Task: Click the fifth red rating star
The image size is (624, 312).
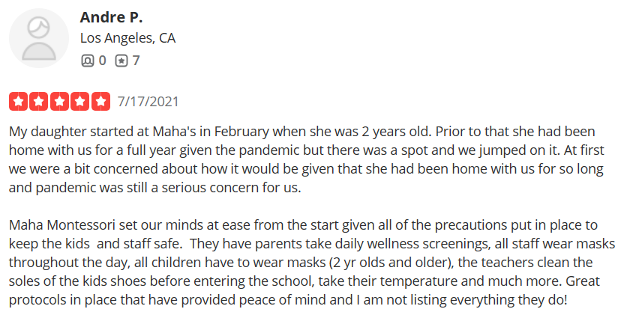Action: tap(101, 101)
